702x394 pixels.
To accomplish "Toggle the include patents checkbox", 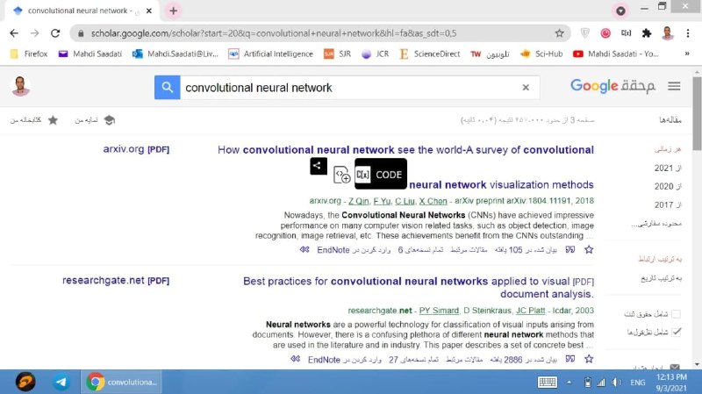I will tap(676, 314).
